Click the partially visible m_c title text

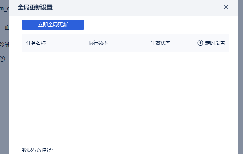[4, 8]
